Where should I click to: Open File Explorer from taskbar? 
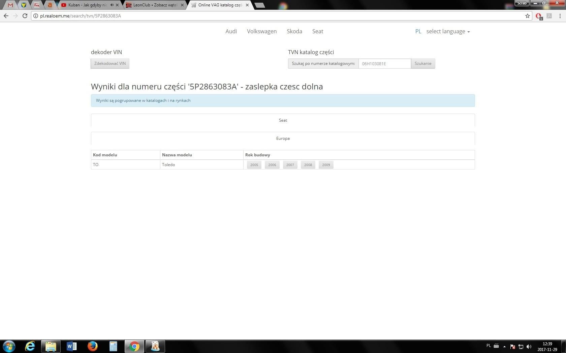(51, 346)
